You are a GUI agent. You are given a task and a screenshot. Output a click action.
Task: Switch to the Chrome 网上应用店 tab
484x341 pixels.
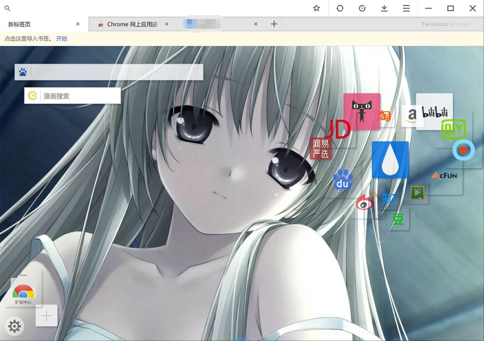pos(132,24)
